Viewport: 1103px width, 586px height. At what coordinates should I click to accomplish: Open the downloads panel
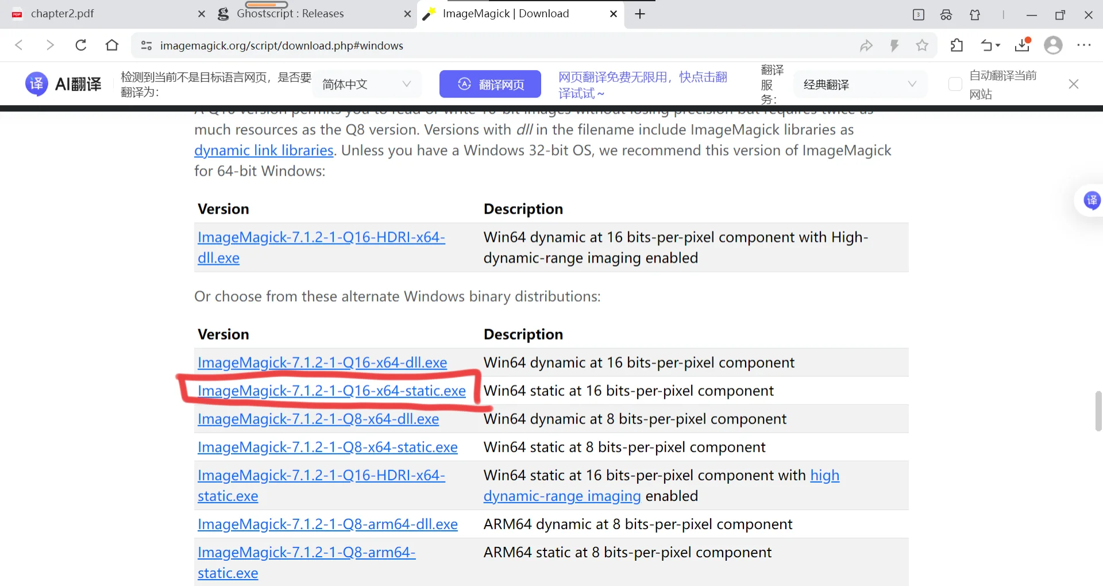pyautogui.click(x=1023, y=45)
